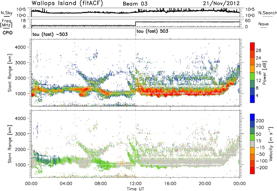Click the "2000" range tick in the power panel
The width and height of the screenshot is (277, 191).
(20, 78)
